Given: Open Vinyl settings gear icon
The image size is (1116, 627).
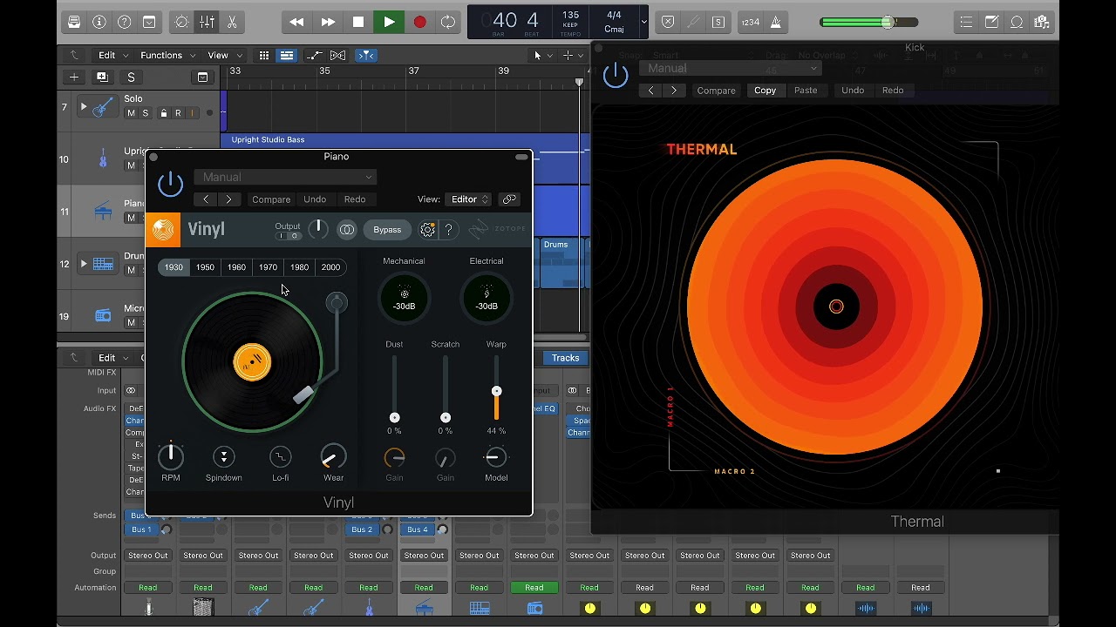Looking at the screenshot, I should 427,230.
